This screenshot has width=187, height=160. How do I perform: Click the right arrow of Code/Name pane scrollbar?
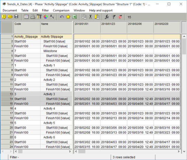70,151
